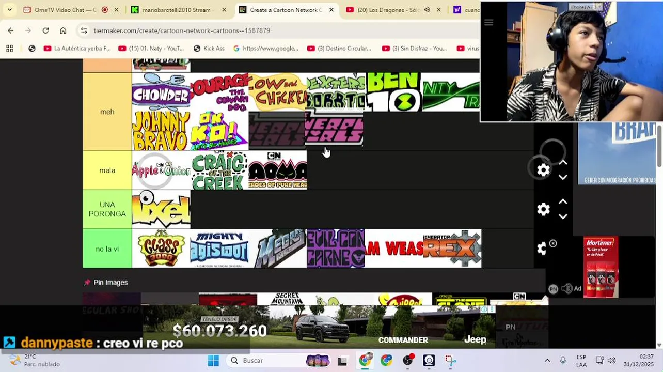Open the browser home page

click(x=63, y=30)
